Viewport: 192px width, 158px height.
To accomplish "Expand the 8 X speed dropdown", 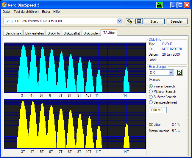I will click(171, 73).
